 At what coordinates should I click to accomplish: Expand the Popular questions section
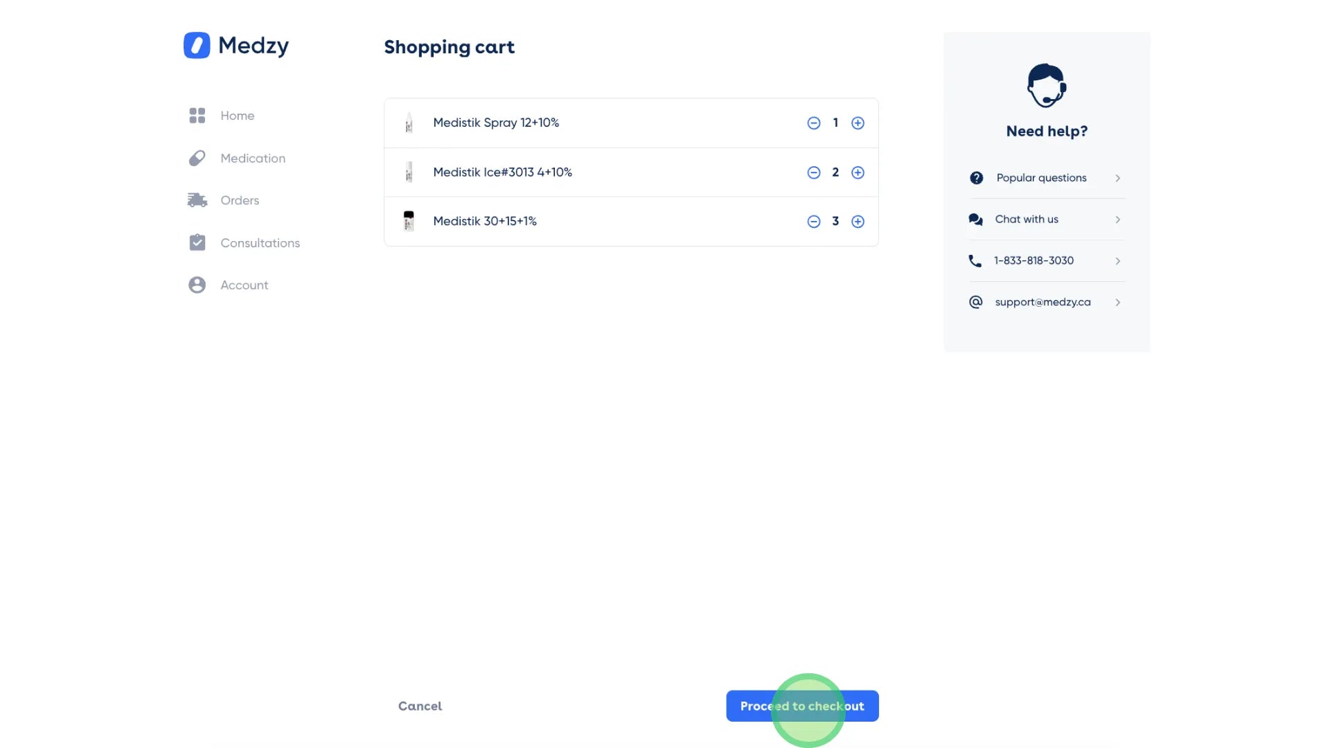(1117, 178)
